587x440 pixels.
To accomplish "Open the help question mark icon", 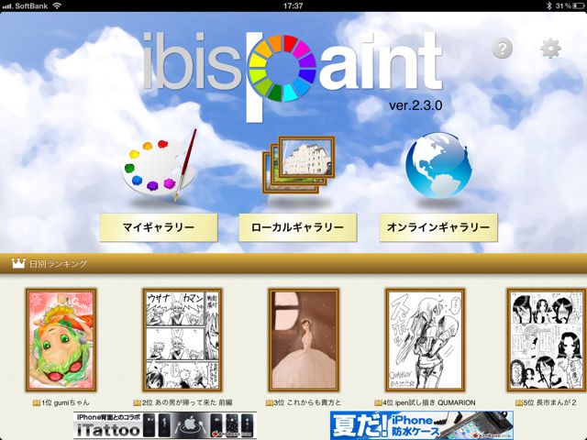I will coord(502,49).
